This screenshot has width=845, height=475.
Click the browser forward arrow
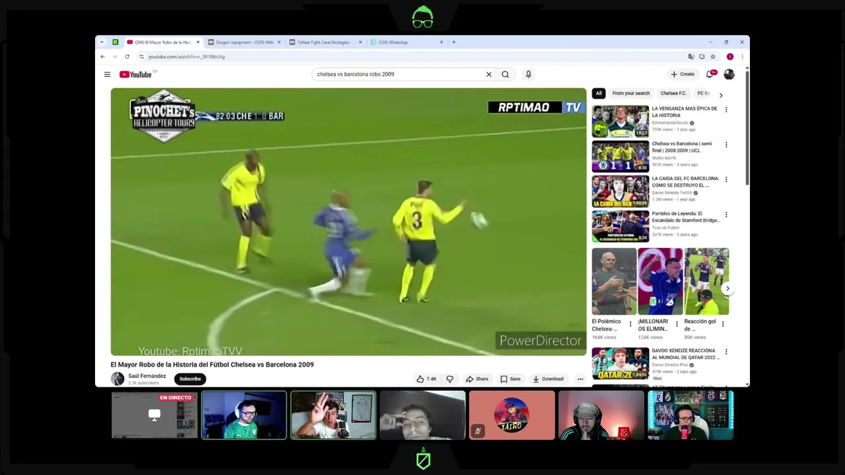pyautogui.click(x=114, y=57)
